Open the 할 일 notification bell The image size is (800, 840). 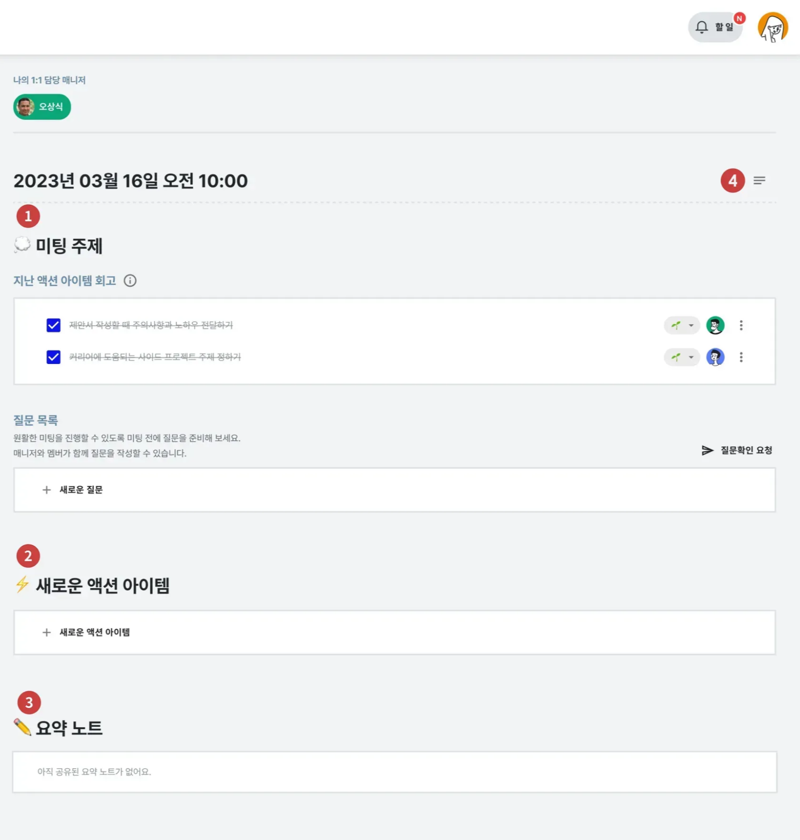[x=715, y=27]
